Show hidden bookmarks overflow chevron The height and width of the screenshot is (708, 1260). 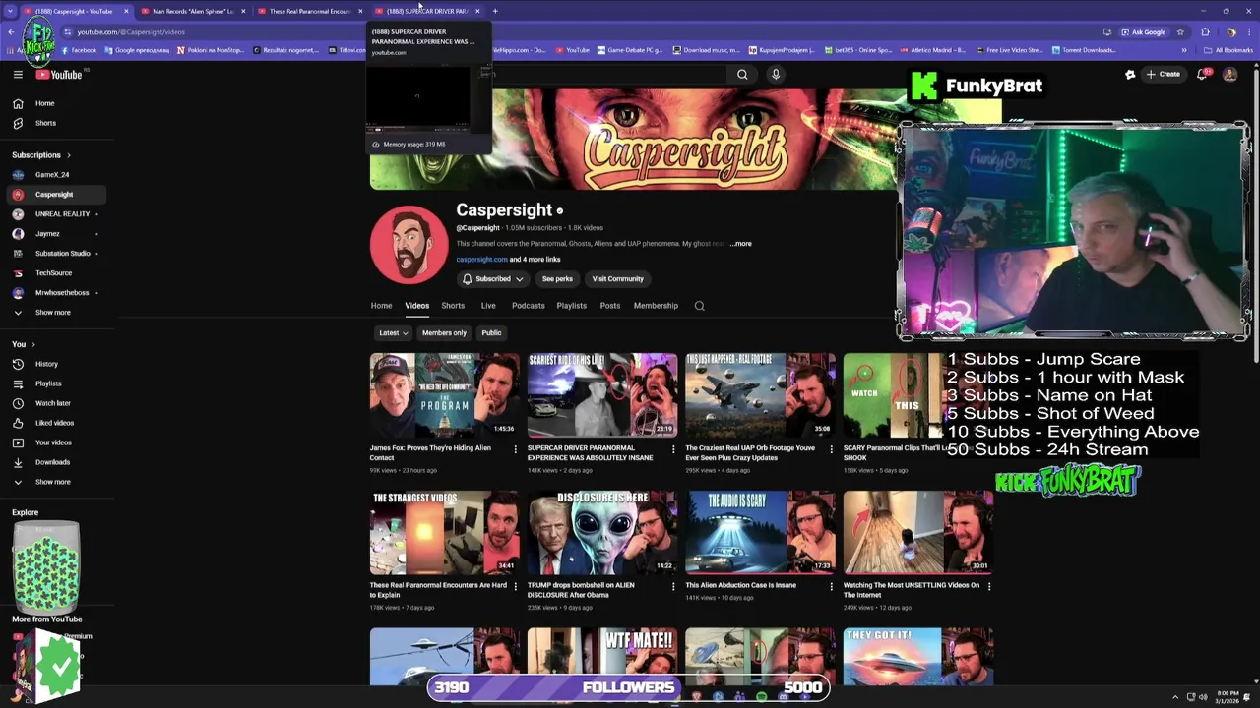1184,50
